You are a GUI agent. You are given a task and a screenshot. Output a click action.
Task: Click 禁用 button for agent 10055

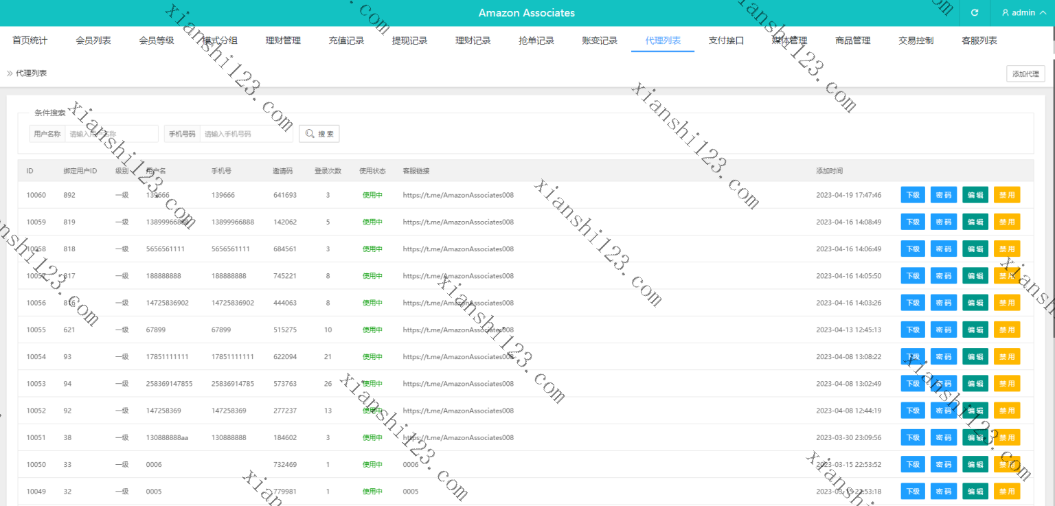(1007, 330)
